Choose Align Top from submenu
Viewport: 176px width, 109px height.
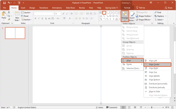point(157,72)
